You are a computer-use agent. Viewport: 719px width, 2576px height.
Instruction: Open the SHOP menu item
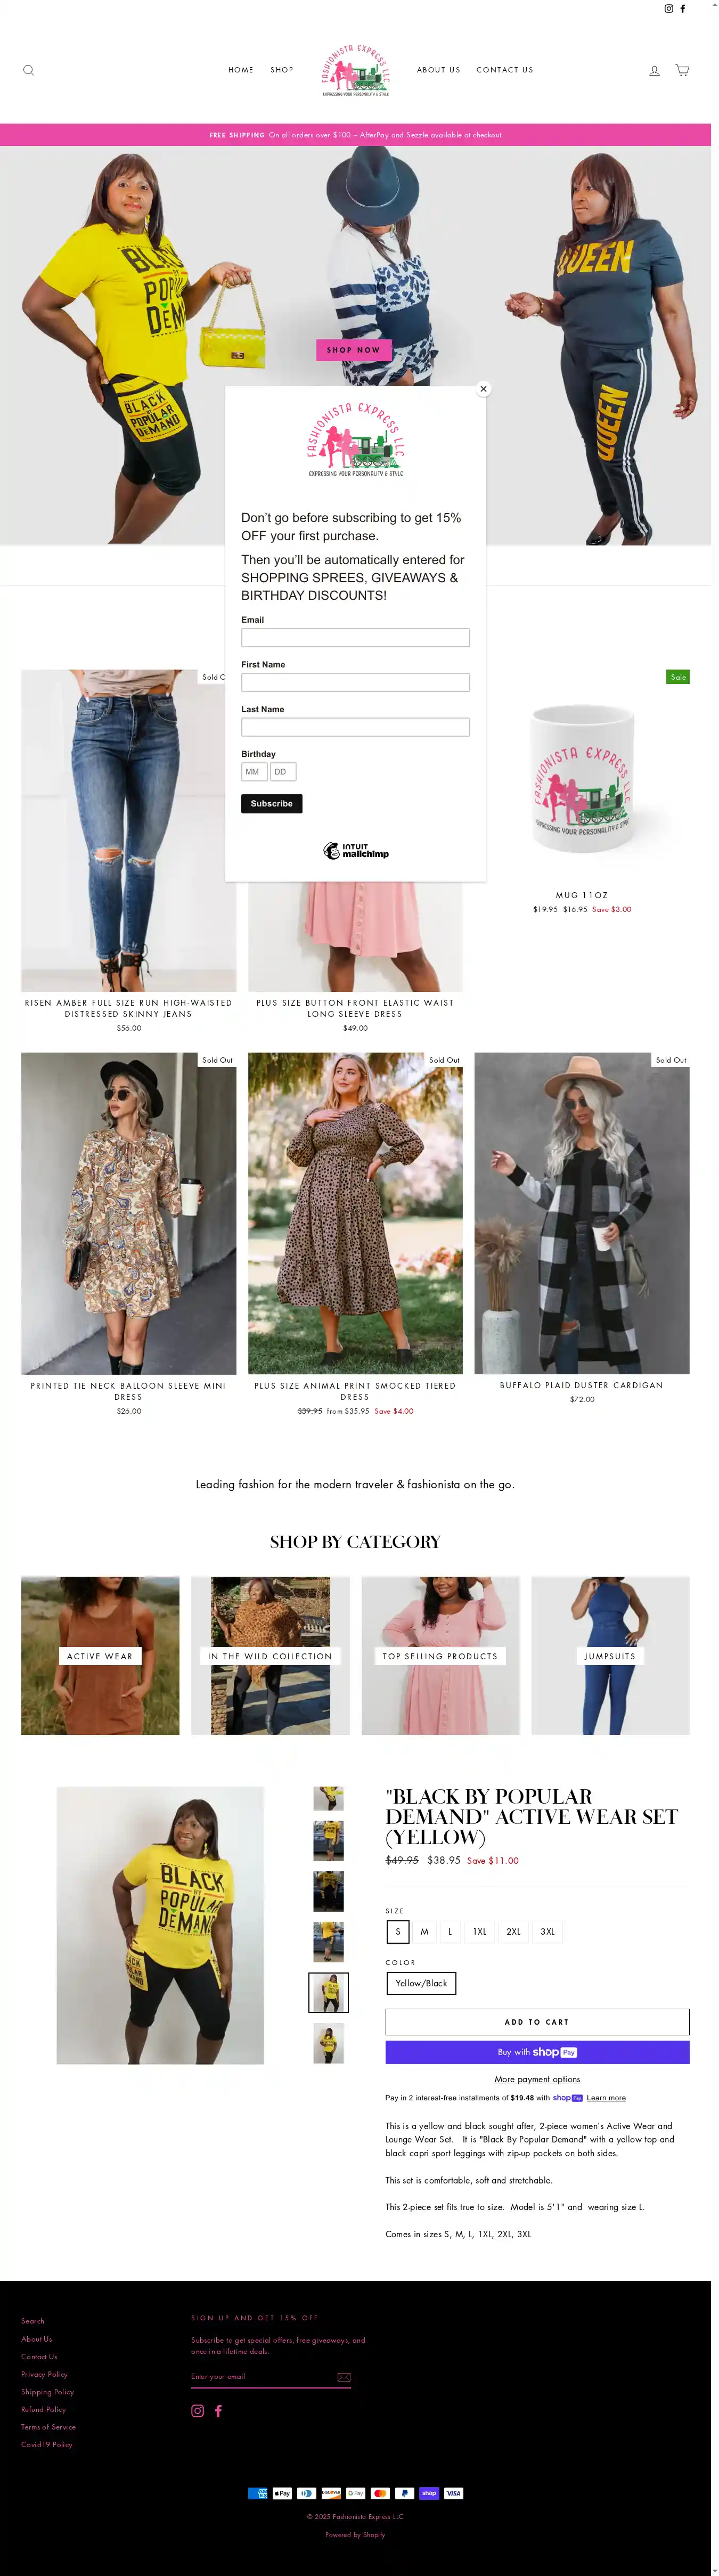coord(282,70)
